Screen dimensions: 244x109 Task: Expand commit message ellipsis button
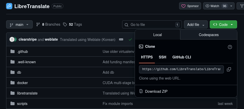(x=121, y=40)
